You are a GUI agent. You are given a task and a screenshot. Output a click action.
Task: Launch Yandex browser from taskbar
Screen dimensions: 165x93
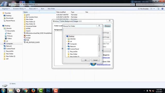pyautogui.click(x=18, y=91)
